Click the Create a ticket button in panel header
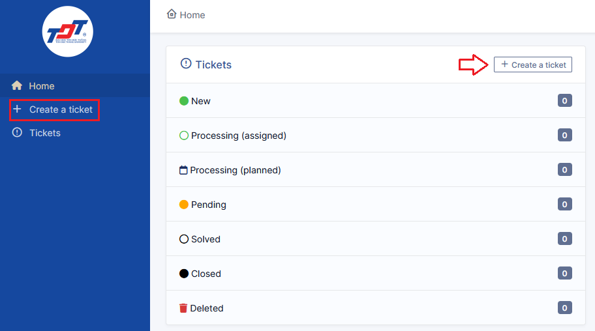 533,65
